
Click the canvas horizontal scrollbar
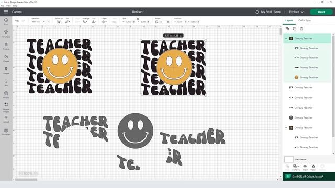pyautogui.click(x=26, y=180)
